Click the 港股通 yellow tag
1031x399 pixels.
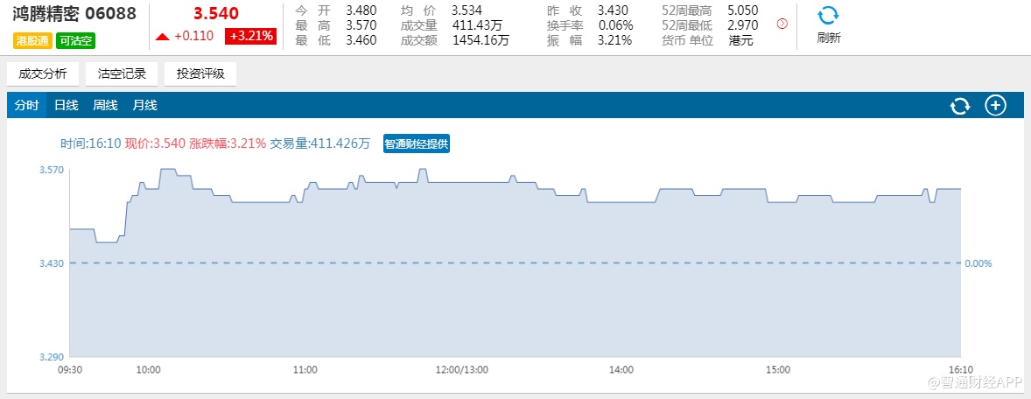coord(32,40)
